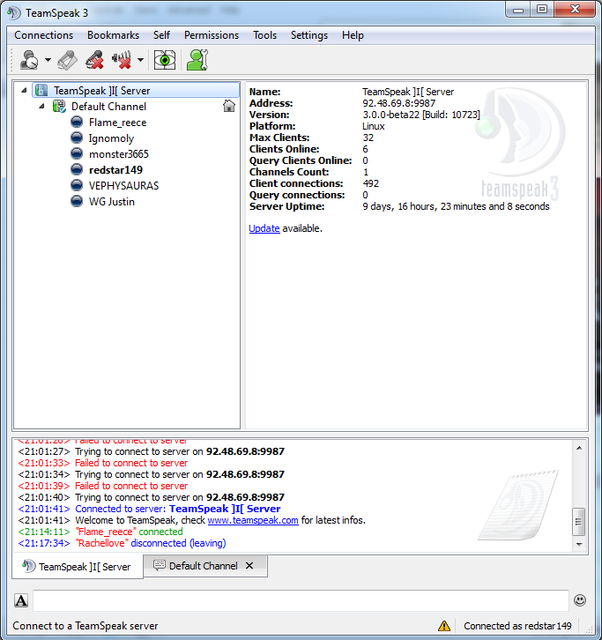This screenshot has width=602, height=640.
Task: Open the Settings menu
Action: (309, 35)
